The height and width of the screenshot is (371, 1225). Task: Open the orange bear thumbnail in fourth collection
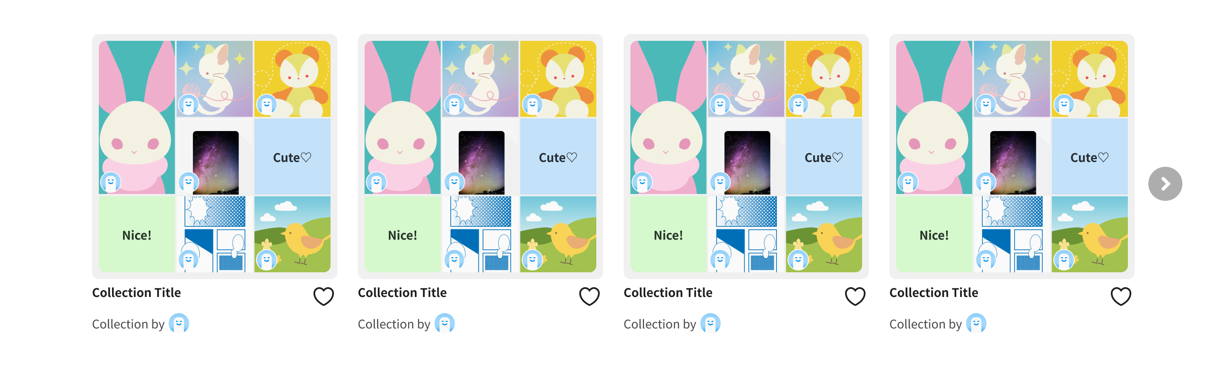(1090, 79)
